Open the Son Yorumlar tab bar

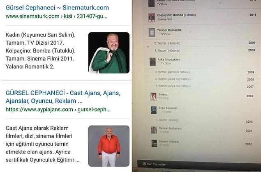pos(199,165)
